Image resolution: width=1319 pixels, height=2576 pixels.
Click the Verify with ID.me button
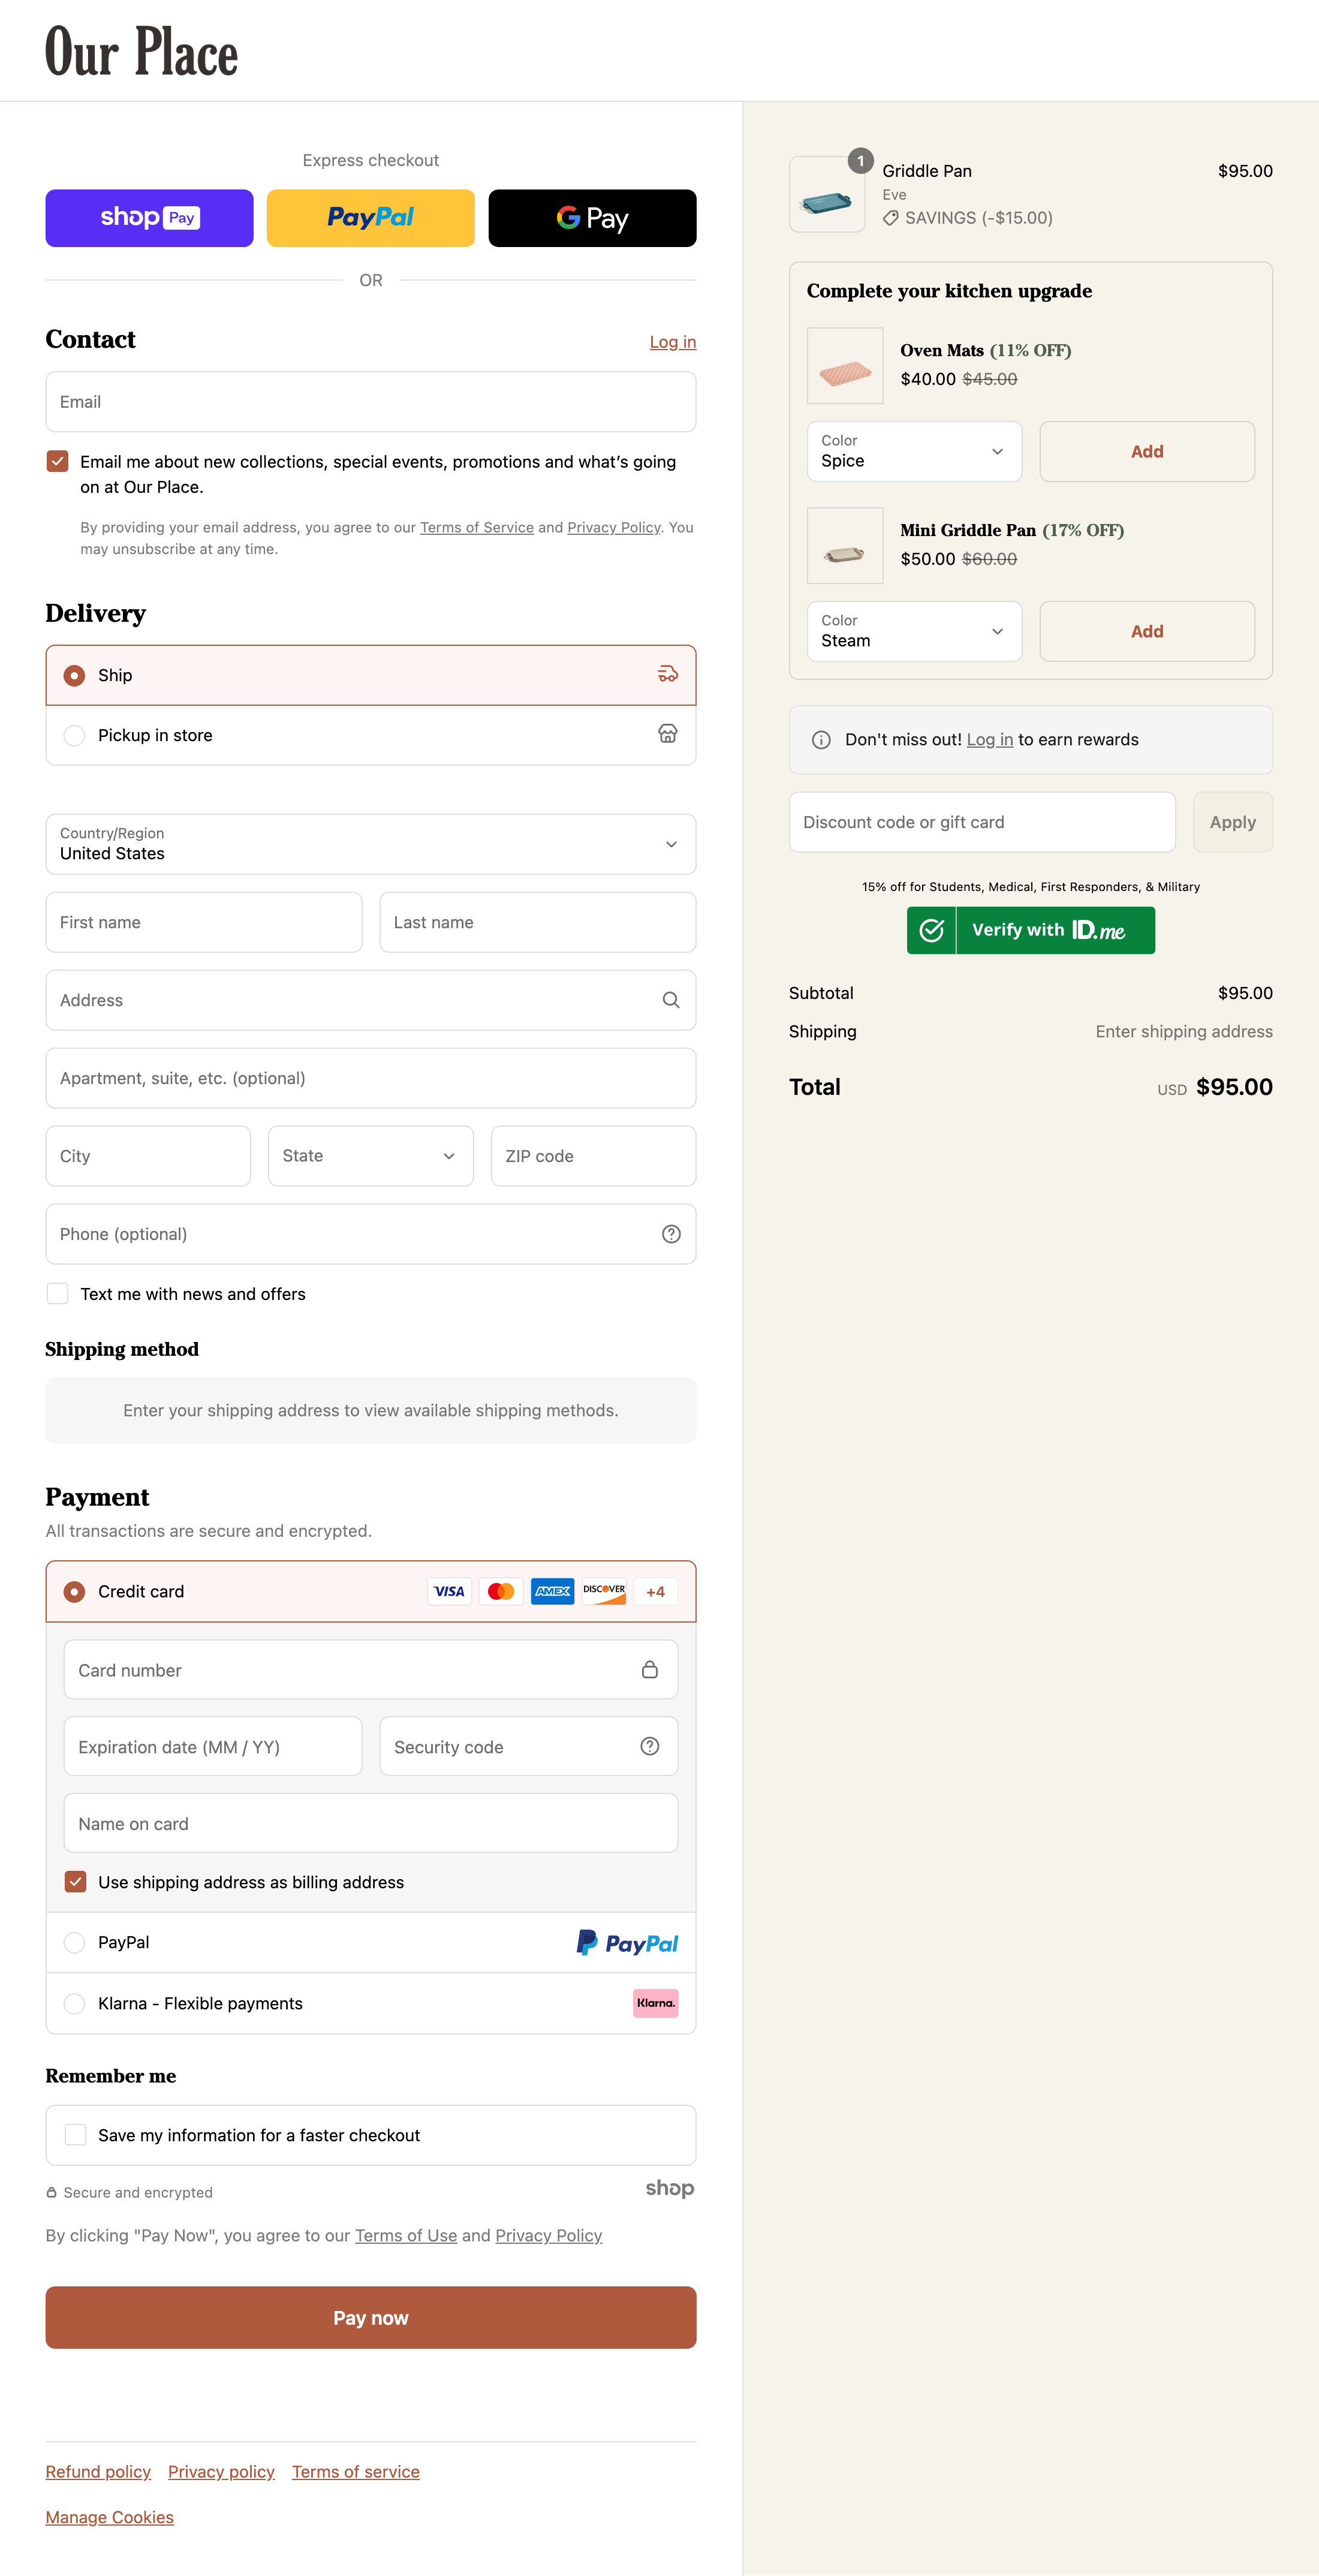pos(1030,929)
